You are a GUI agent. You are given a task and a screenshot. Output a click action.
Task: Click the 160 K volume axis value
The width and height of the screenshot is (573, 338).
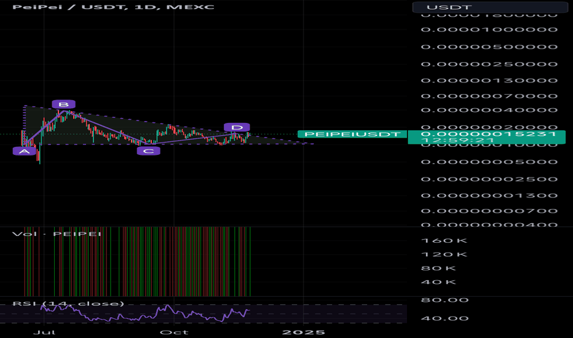point(444,241)
